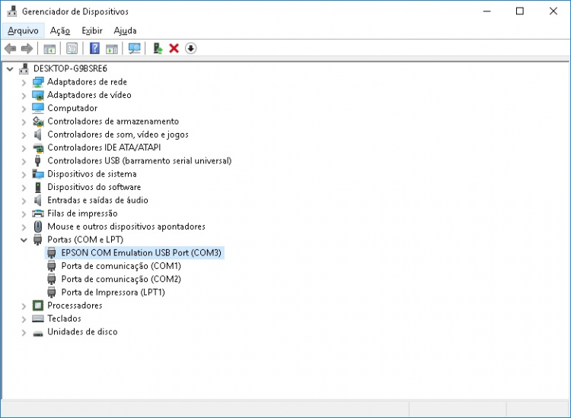Click the LPT1 printer port icon
The height and width of the screenshot is (418, 571).
tap(52, 293)
